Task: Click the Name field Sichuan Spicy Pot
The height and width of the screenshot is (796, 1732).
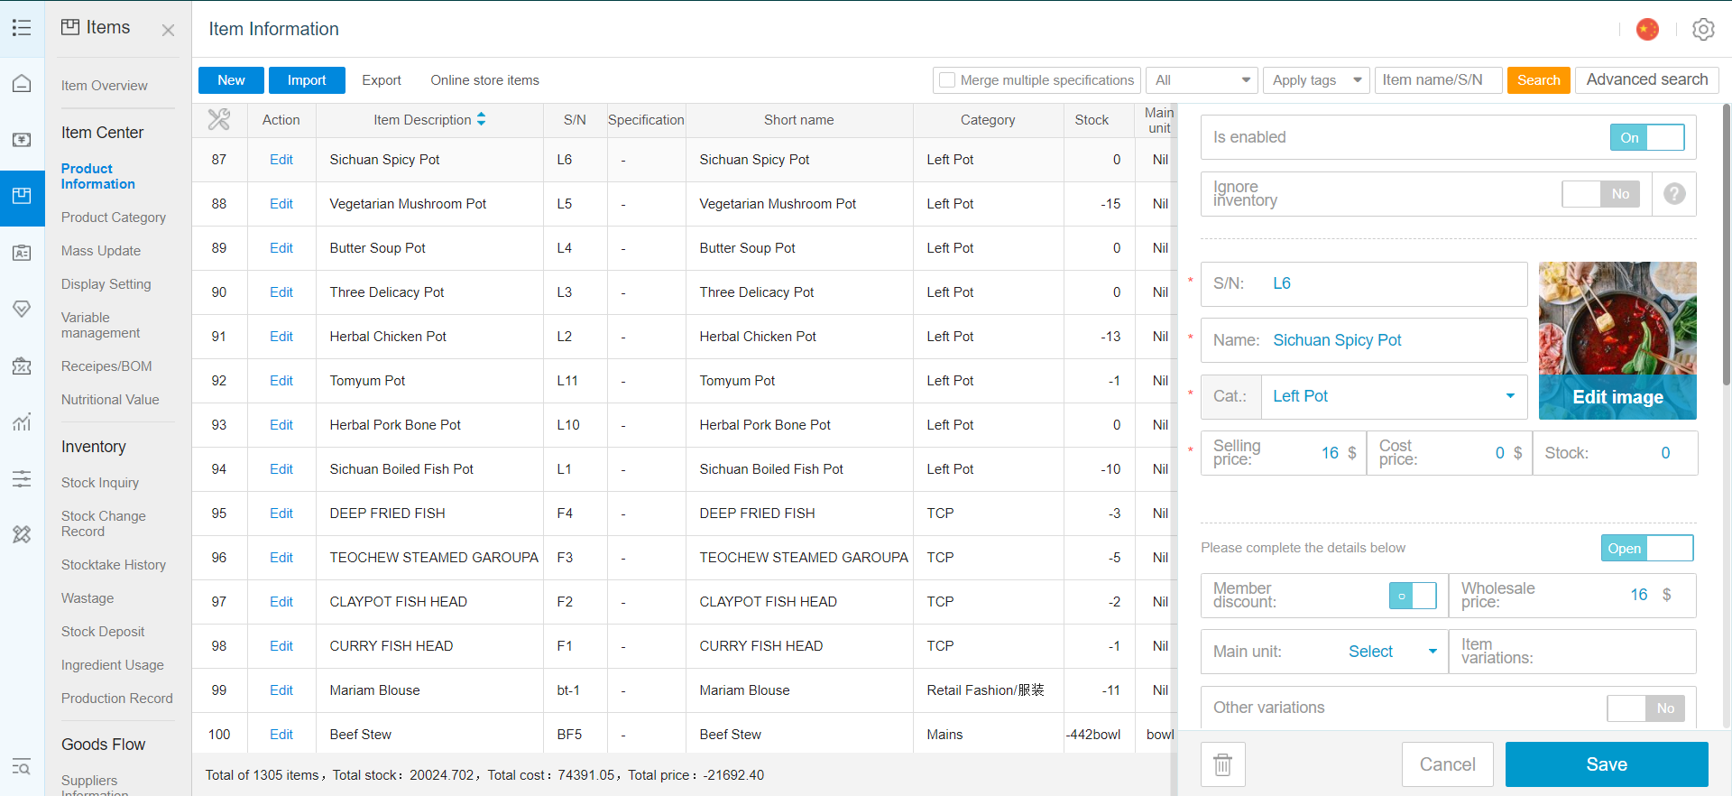Action: click(x=1364, y=340)
